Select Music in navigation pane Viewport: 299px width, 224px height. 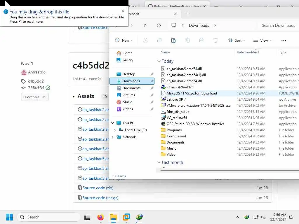(x=127, y=102)
